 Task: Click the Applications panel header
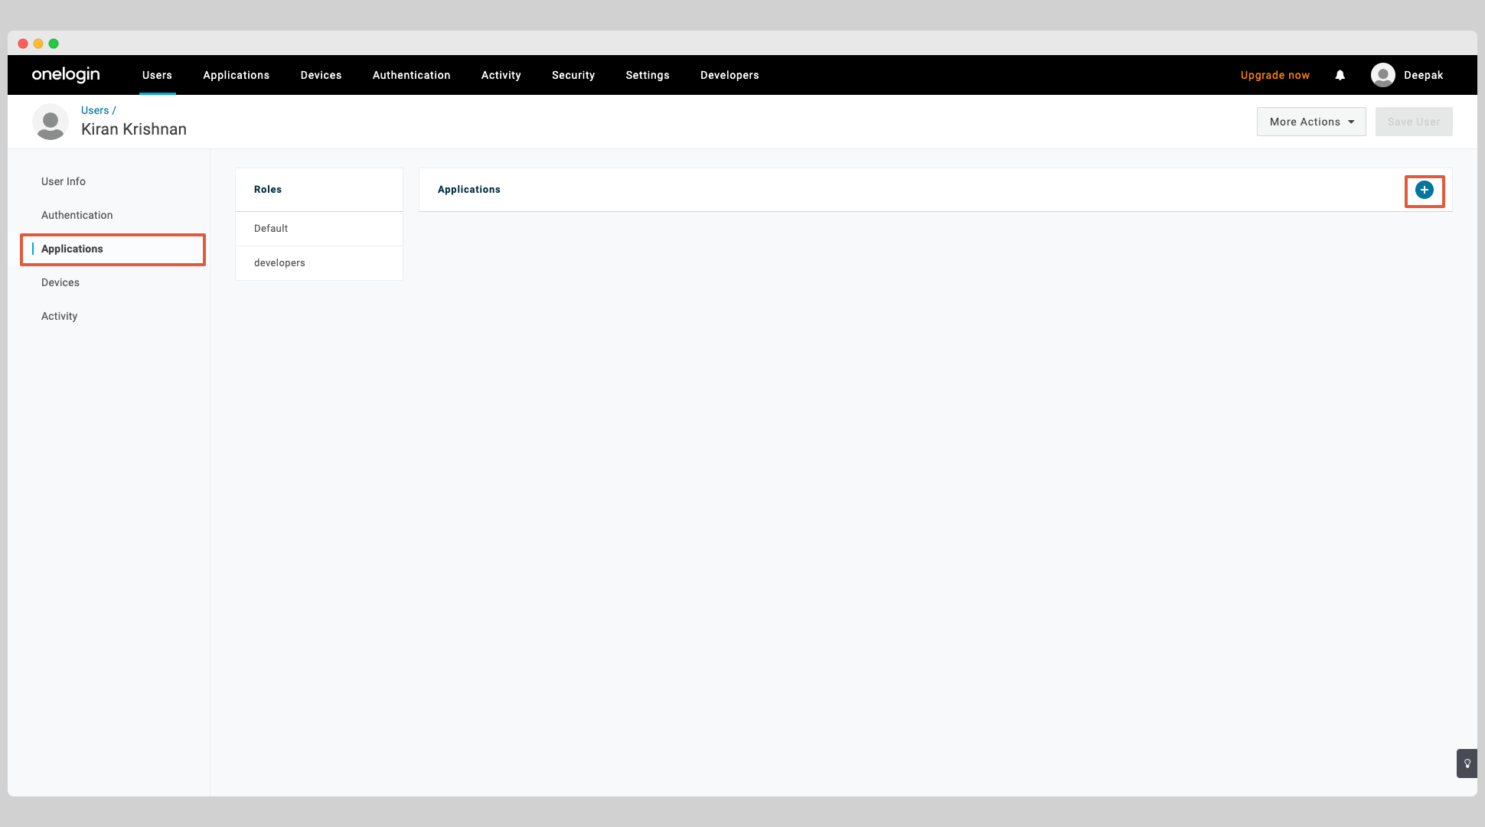tap(468, 189)
